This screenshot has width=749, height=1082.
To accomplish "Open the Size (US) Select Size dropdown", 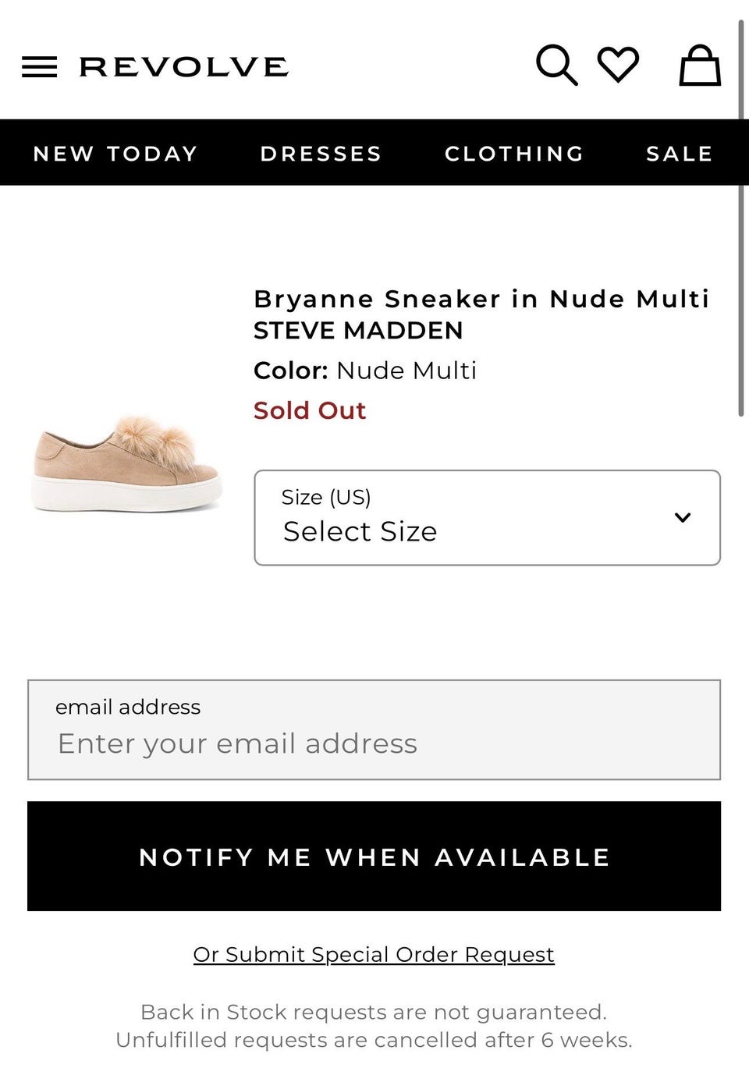I will point(468,518).
